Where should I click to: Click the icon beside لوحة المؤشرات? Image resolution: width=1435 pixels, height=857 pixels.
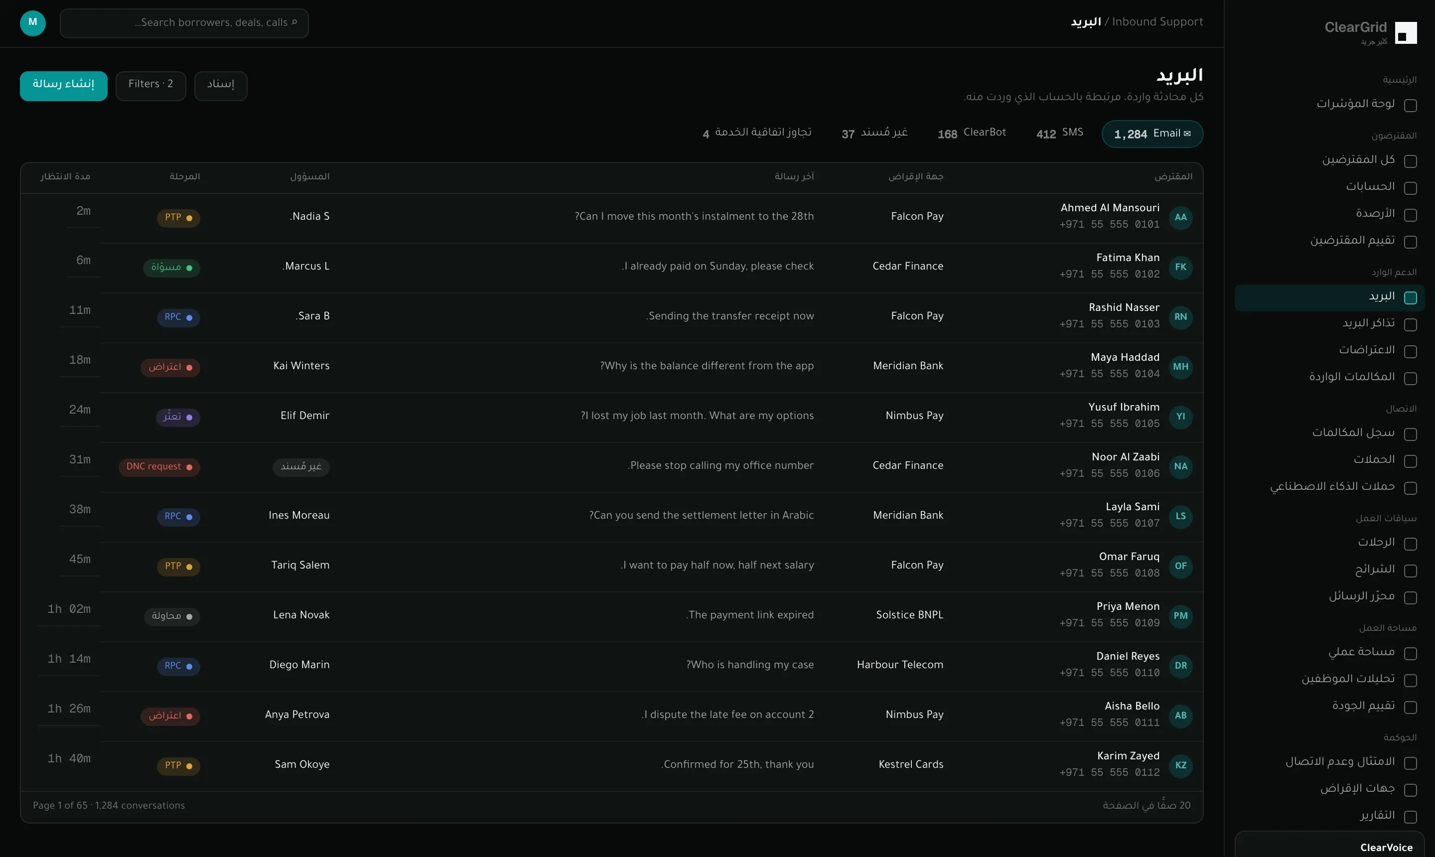1410,105
